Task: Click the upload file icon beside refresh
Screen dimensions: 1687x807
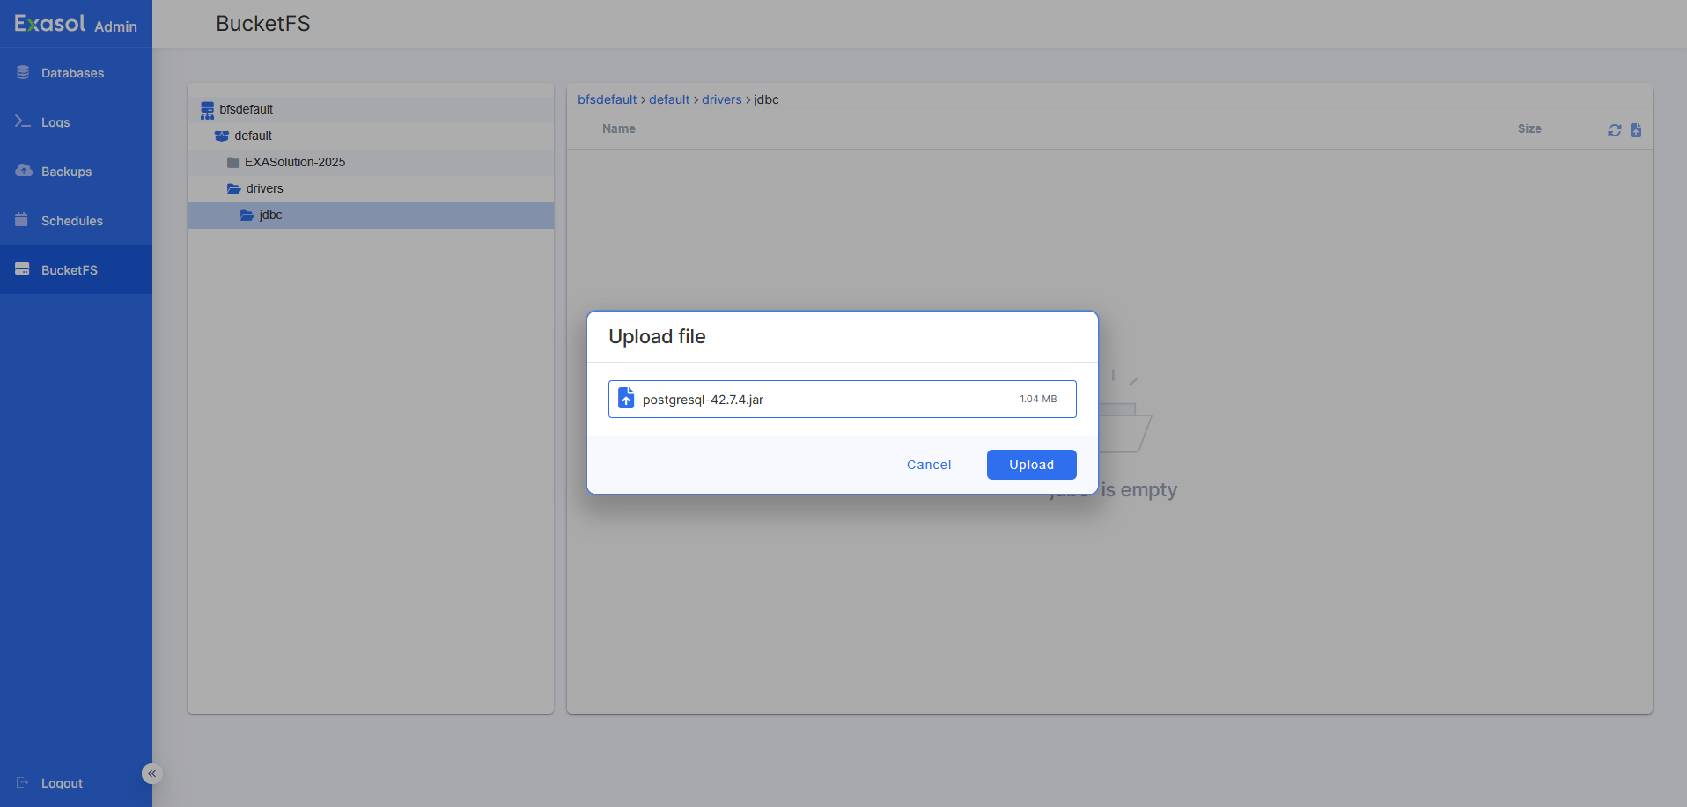Action: (x=1636, y=130)
